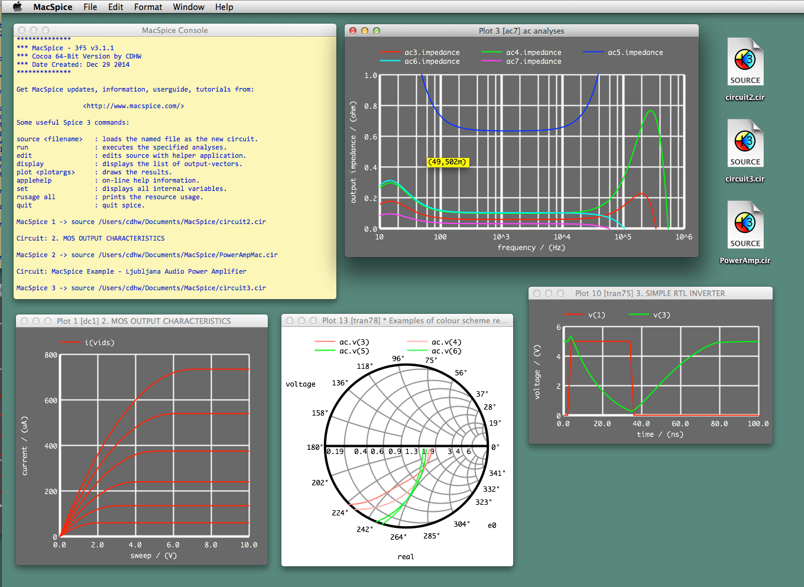This screenshot has height=587, width=804.
Task: Open the circuit2.cir source file icon
Action: (745, 63)
